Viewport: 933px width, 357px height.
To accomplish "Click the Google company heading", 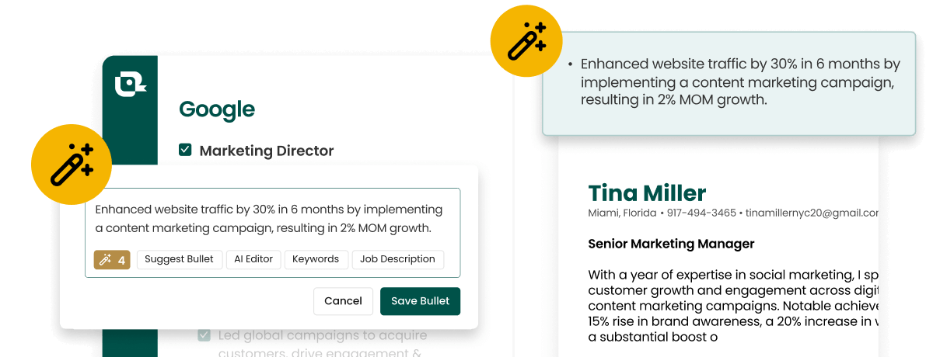I will coord(217,109).
